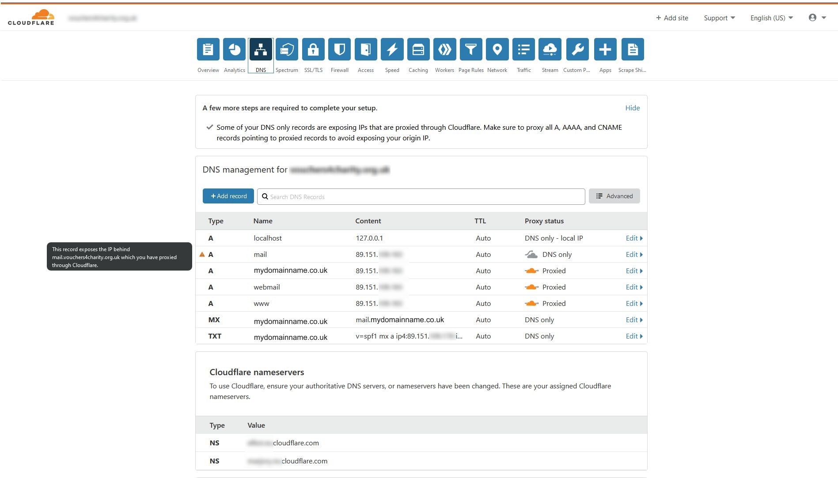Viewport: 838px width, 478px height.
Task: Open the Custom Pages wrench icon
Action: pyautogui.click(x=577, y=49)
